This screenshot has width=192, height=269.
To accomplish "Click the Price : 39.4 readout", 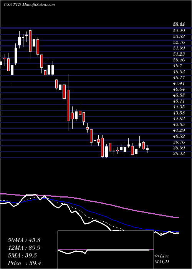I will [x=24, y=263].
